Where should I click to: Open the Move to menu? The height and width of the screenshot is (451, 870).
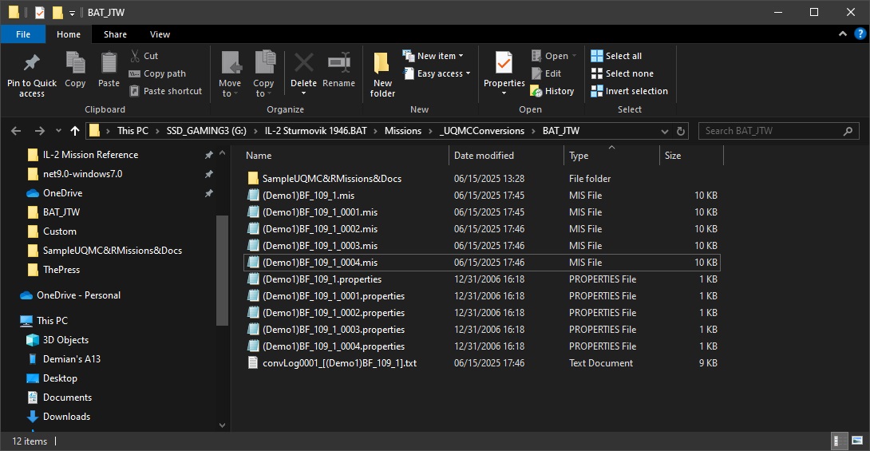click(x=230, y=74)
